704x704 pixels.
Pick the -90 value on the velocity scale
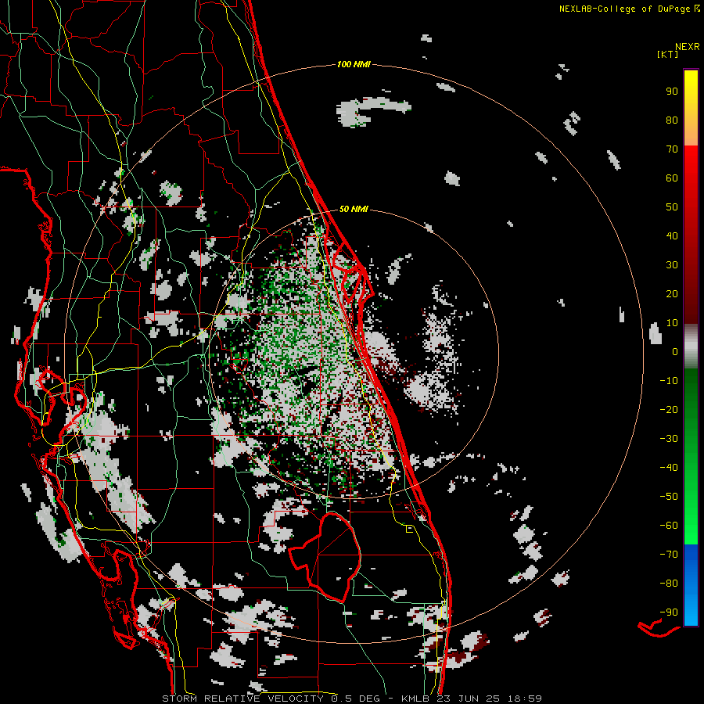tap(669, 612)
